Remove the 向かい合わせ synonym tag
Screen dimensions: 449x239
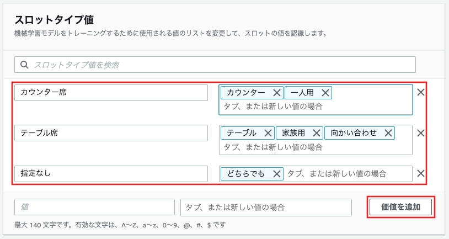pyautogui.click(x=388, y=133)
